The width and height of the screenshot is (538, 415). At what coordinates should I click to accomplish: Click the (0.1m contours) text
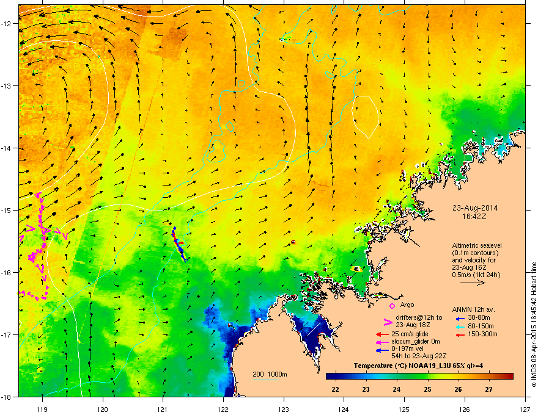pos(475,253)
